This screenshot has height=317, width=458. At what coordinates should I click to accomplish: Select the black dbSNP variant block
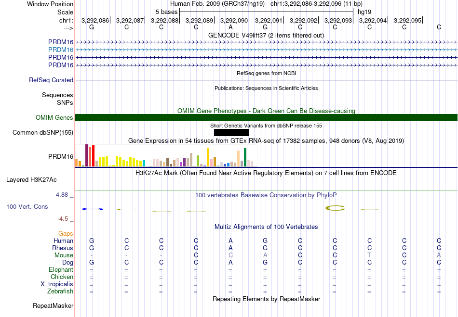(x=231, y=133)
